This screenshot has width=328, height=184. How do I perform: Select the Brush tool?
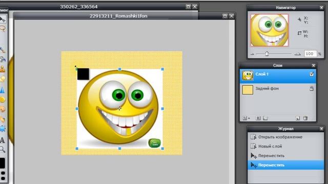(x=3, y=50)
